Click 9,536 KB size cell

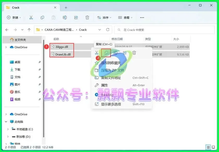pyautogui.click(x=183, y=54)
